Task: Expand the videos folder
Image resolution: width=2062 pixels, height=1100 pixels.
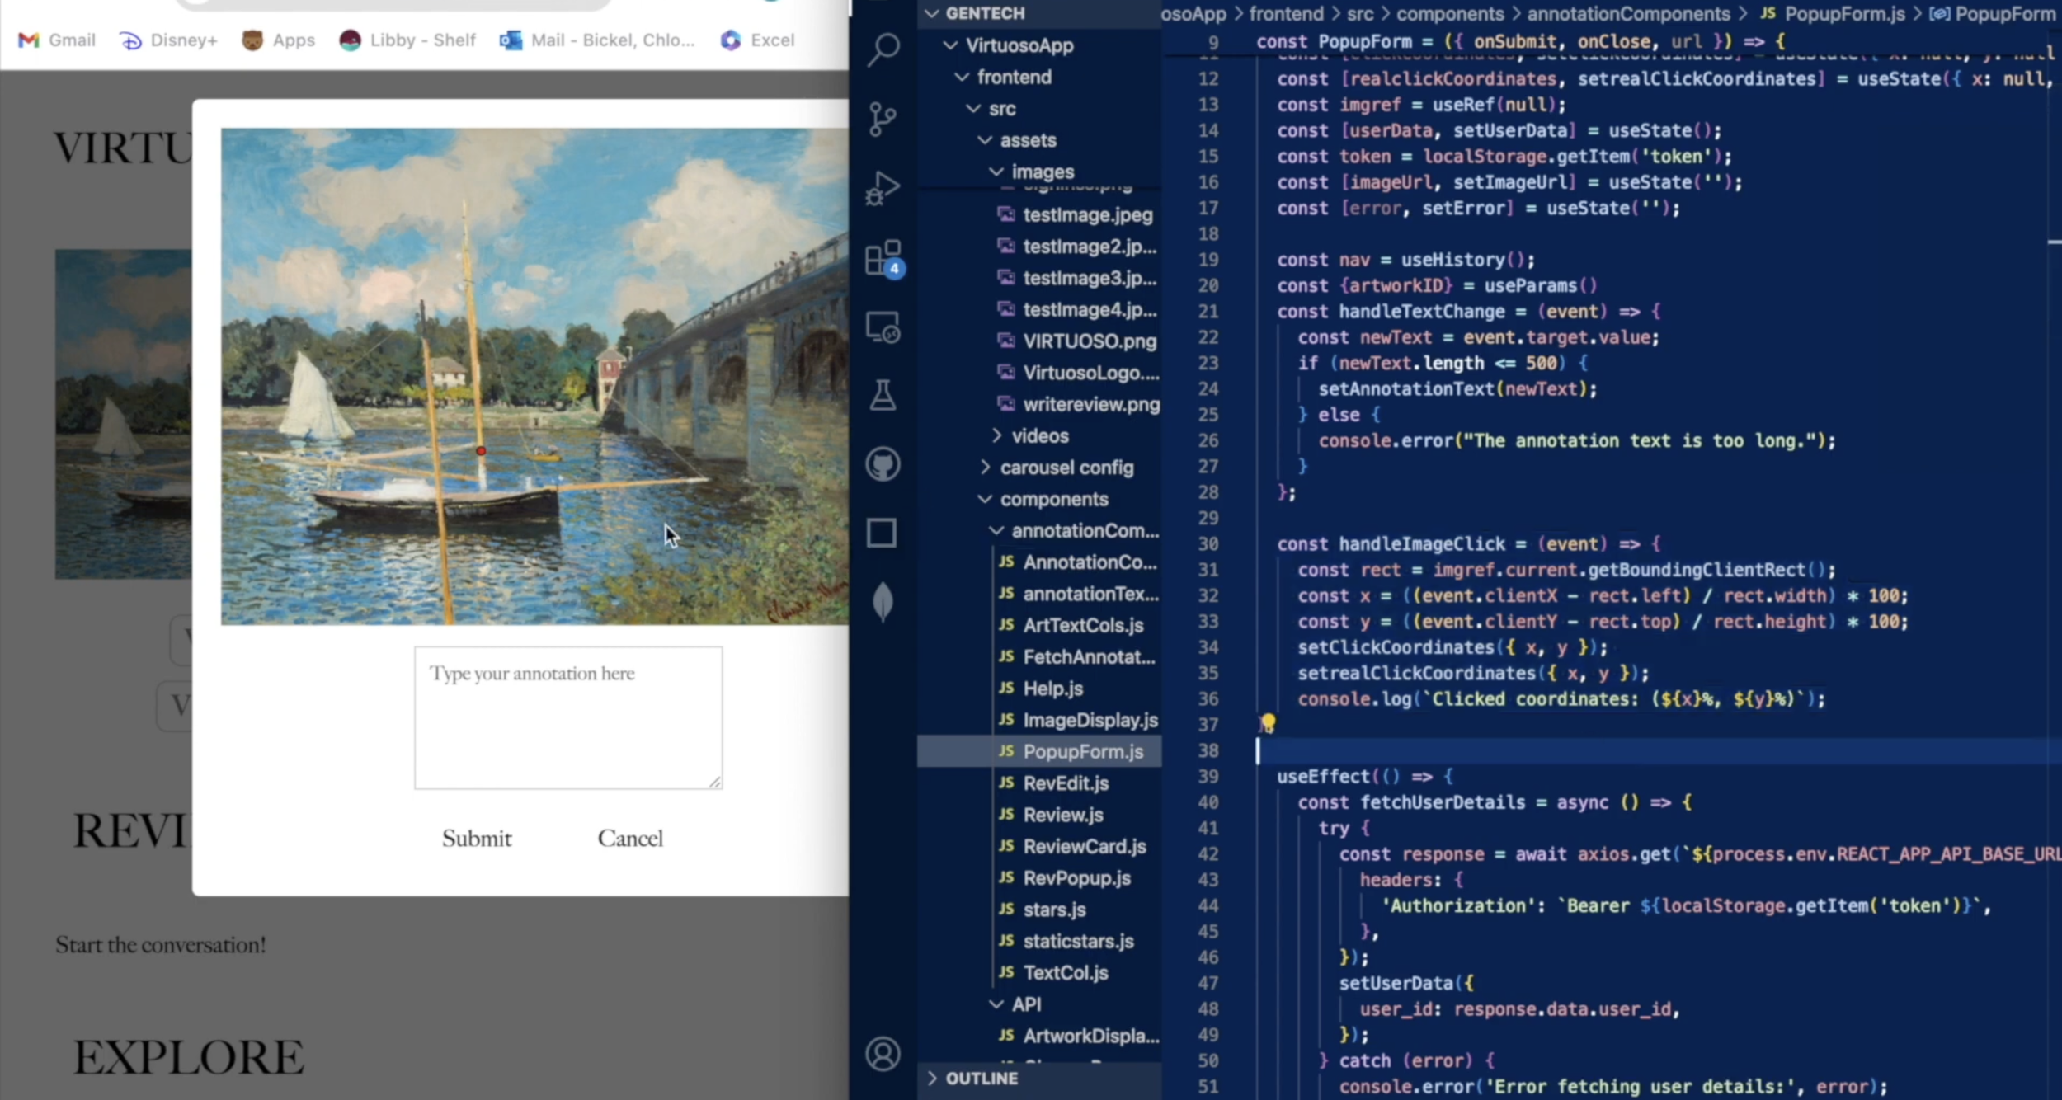Action: [x=1039, y=435]
